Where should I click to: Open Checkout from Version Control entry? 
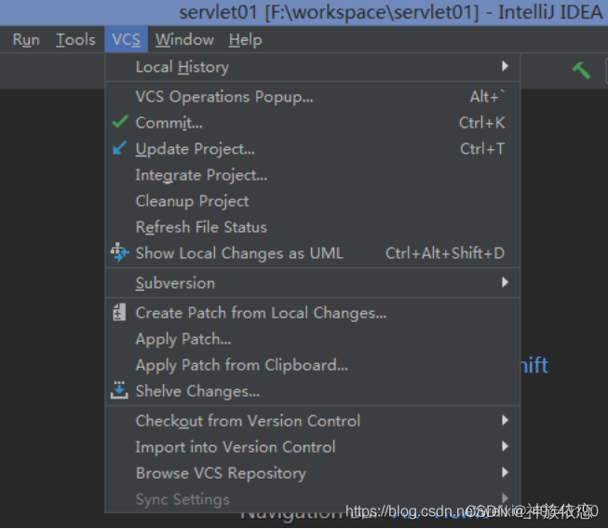[x=313, y=421]
